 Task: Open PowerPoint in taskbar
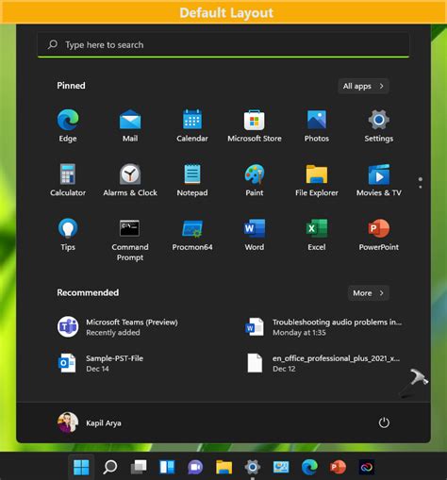(x=338, y=467)
